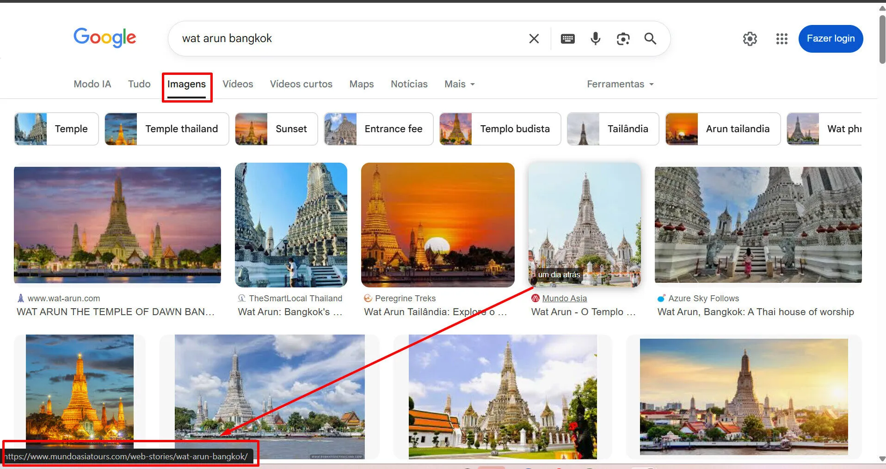
Task: Click the Google logo
Action: click(x=105, y=38)
